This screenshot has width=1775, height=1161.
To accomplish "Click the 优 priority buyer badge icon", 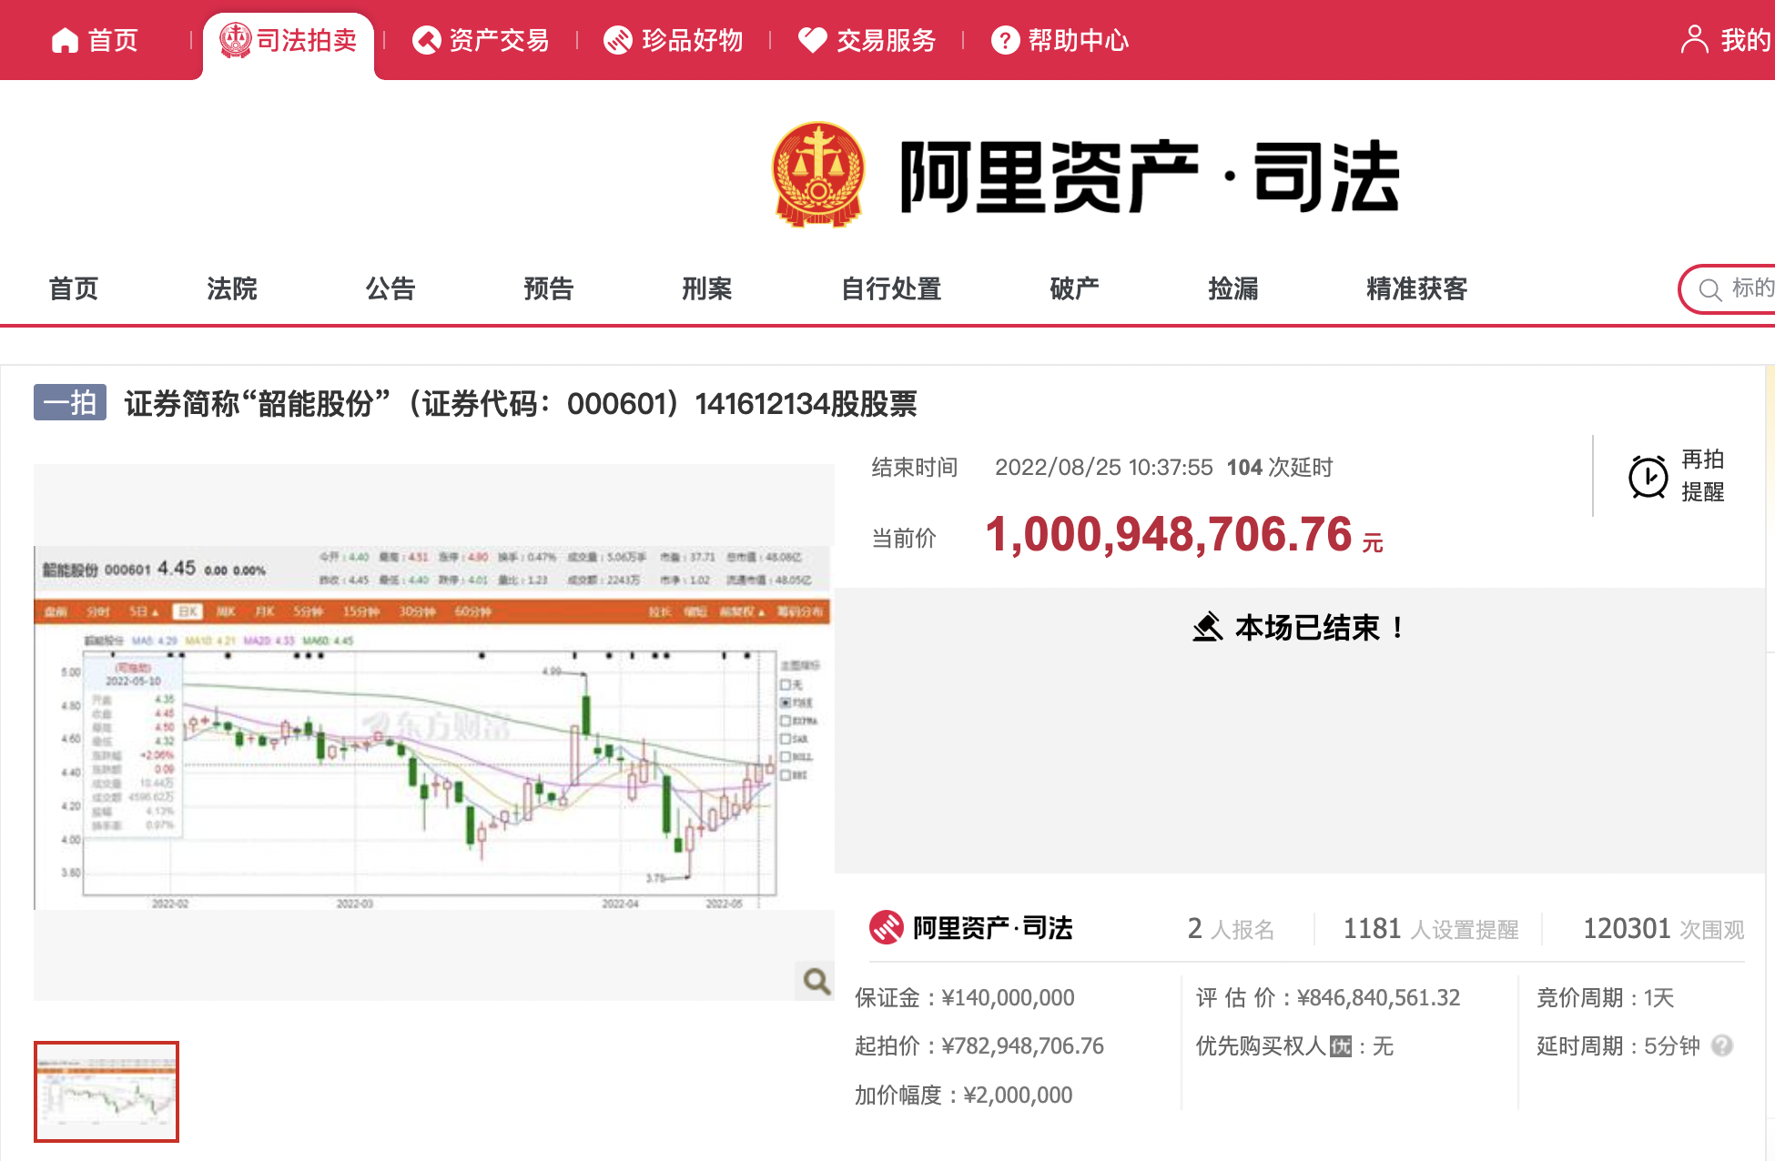I will pyautogui.click(x=1340, y=1046).
